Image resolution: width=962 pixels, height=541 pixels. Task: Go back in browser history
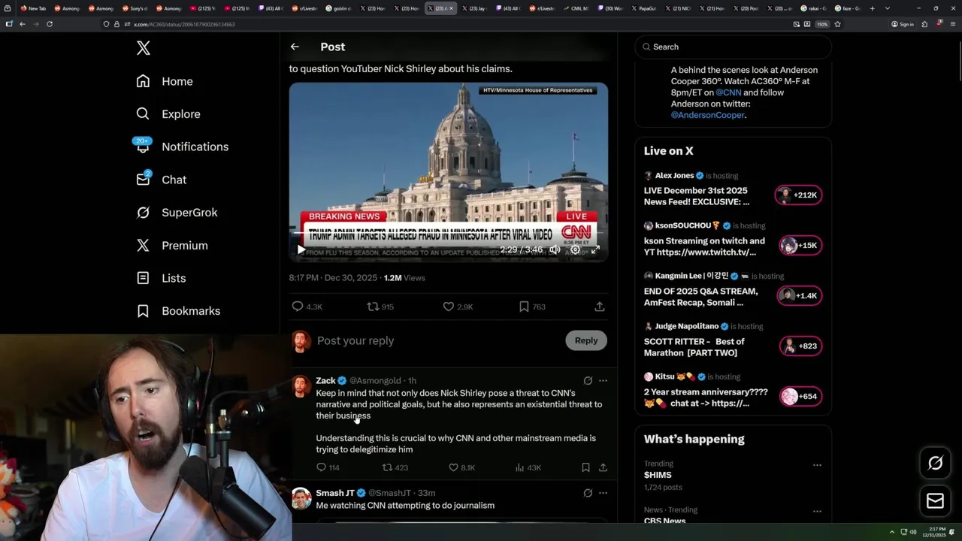23,24
